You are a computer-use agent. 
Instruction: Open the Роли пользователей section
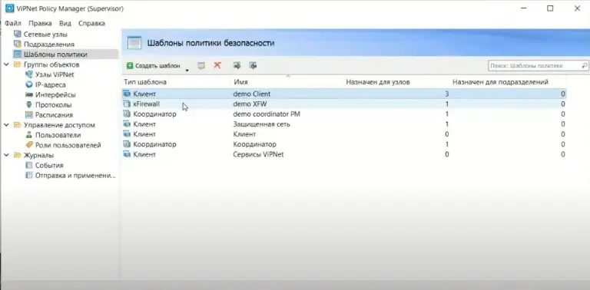point(68,145)
